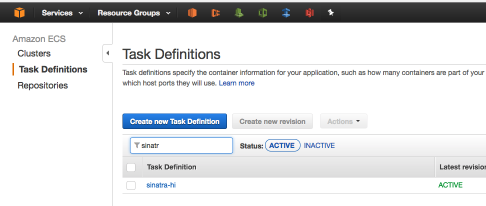The image size is (486, 206).
Task: Open the Resource Groups dropdown menu
Action: click(134, 13)
